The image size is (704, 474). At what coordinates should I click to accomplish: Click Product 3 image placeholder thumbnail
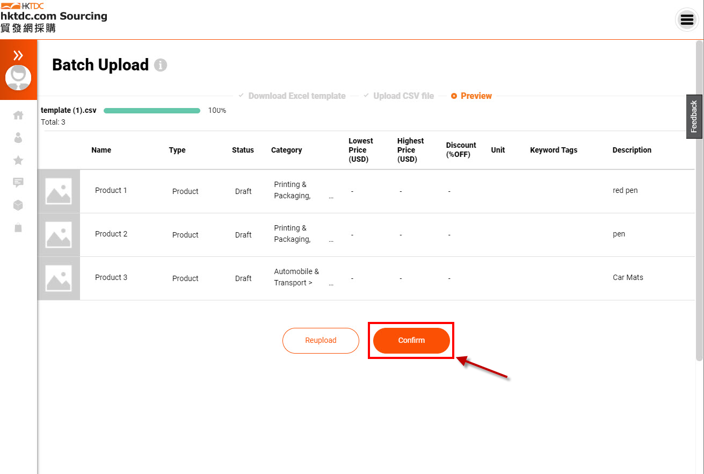tap(59, 278)
